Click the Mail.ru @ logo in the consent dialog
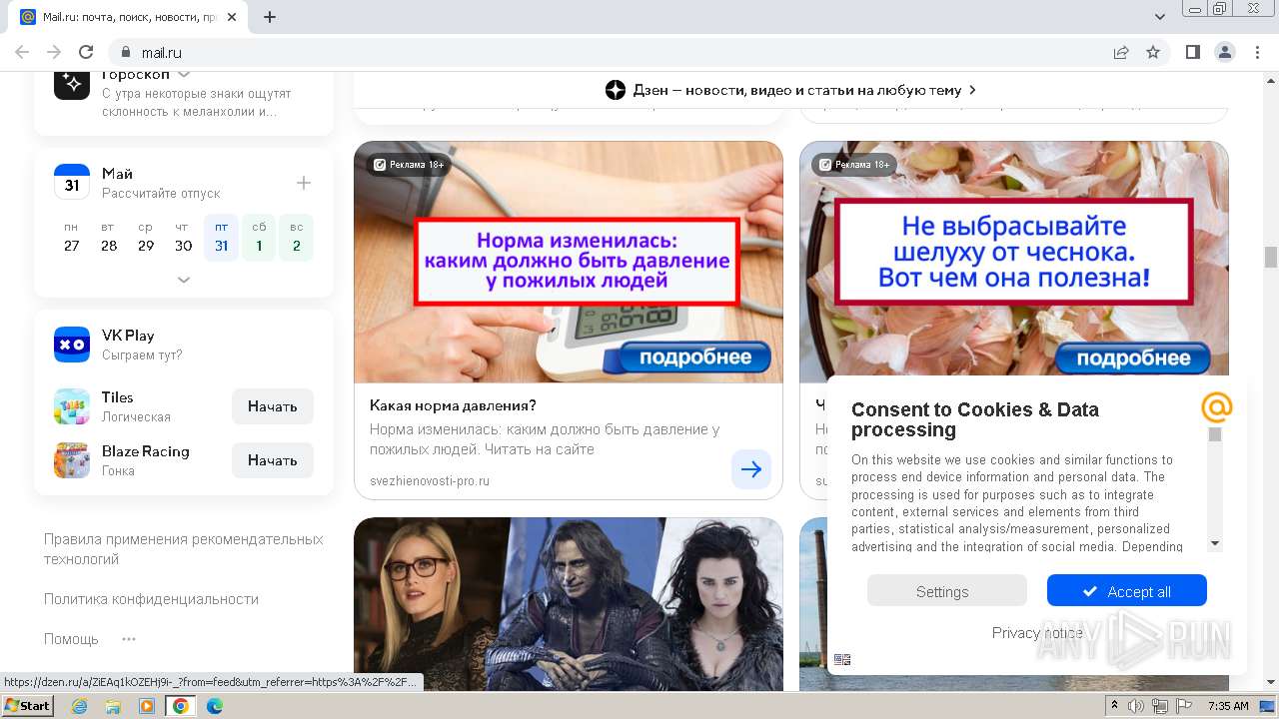The height and width of the screenshot is (719, 1279). pos(1216,407)
